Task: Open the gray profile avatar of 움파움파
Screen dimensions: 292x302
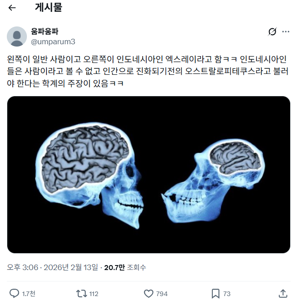Action: 17,36
